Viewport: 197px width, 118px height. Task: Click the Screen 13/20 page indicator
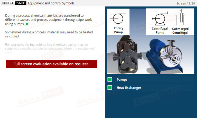point(185,3)
